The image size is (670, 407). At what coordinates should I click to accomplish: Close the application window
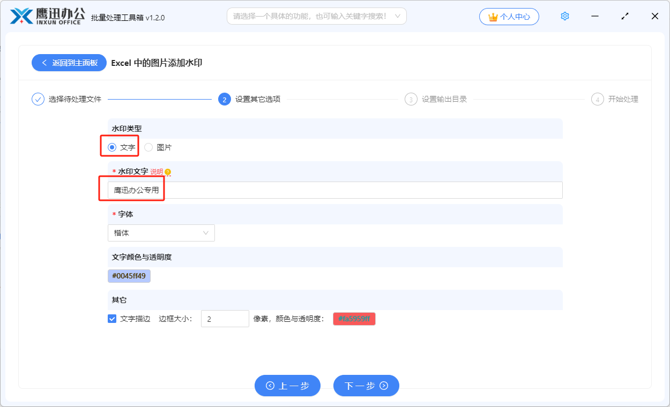point(655,16)
